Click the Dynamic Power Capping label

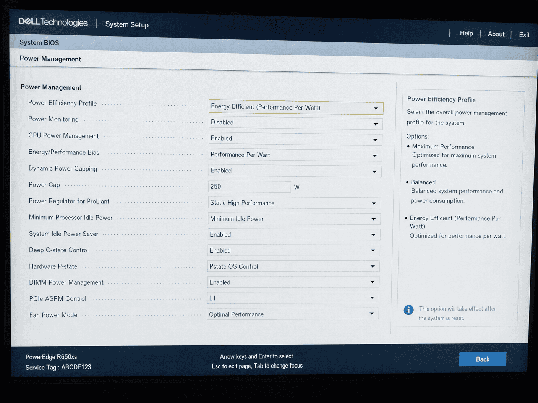[63, 168]
